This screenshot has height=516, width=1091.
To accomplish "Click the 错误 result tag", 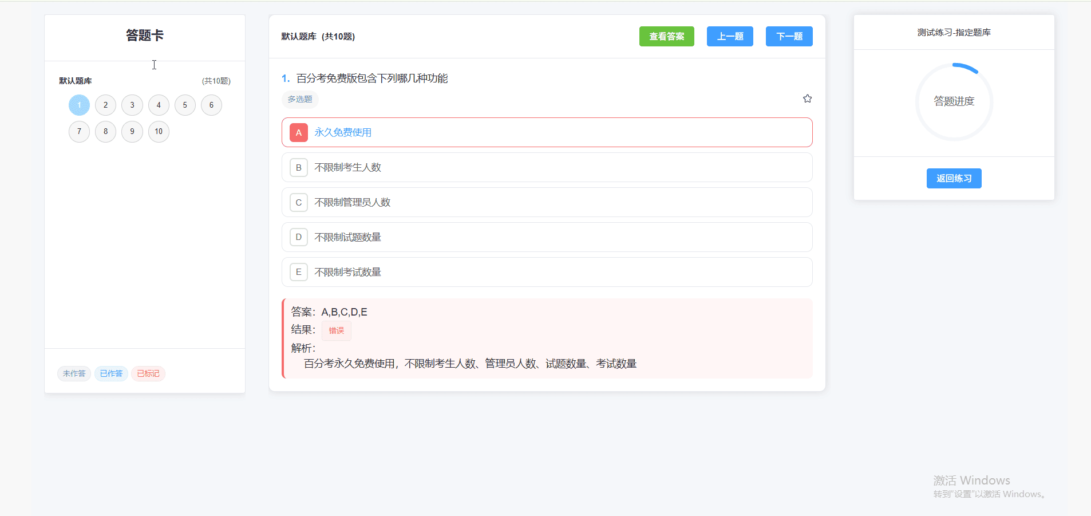I will (336, 330).
